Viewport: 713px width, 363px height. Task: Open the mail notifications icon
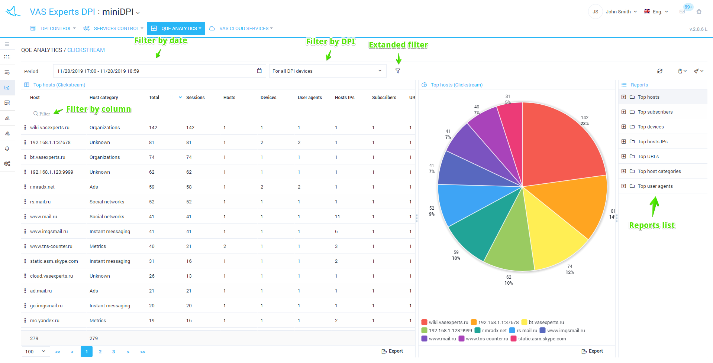click(682, 12)
